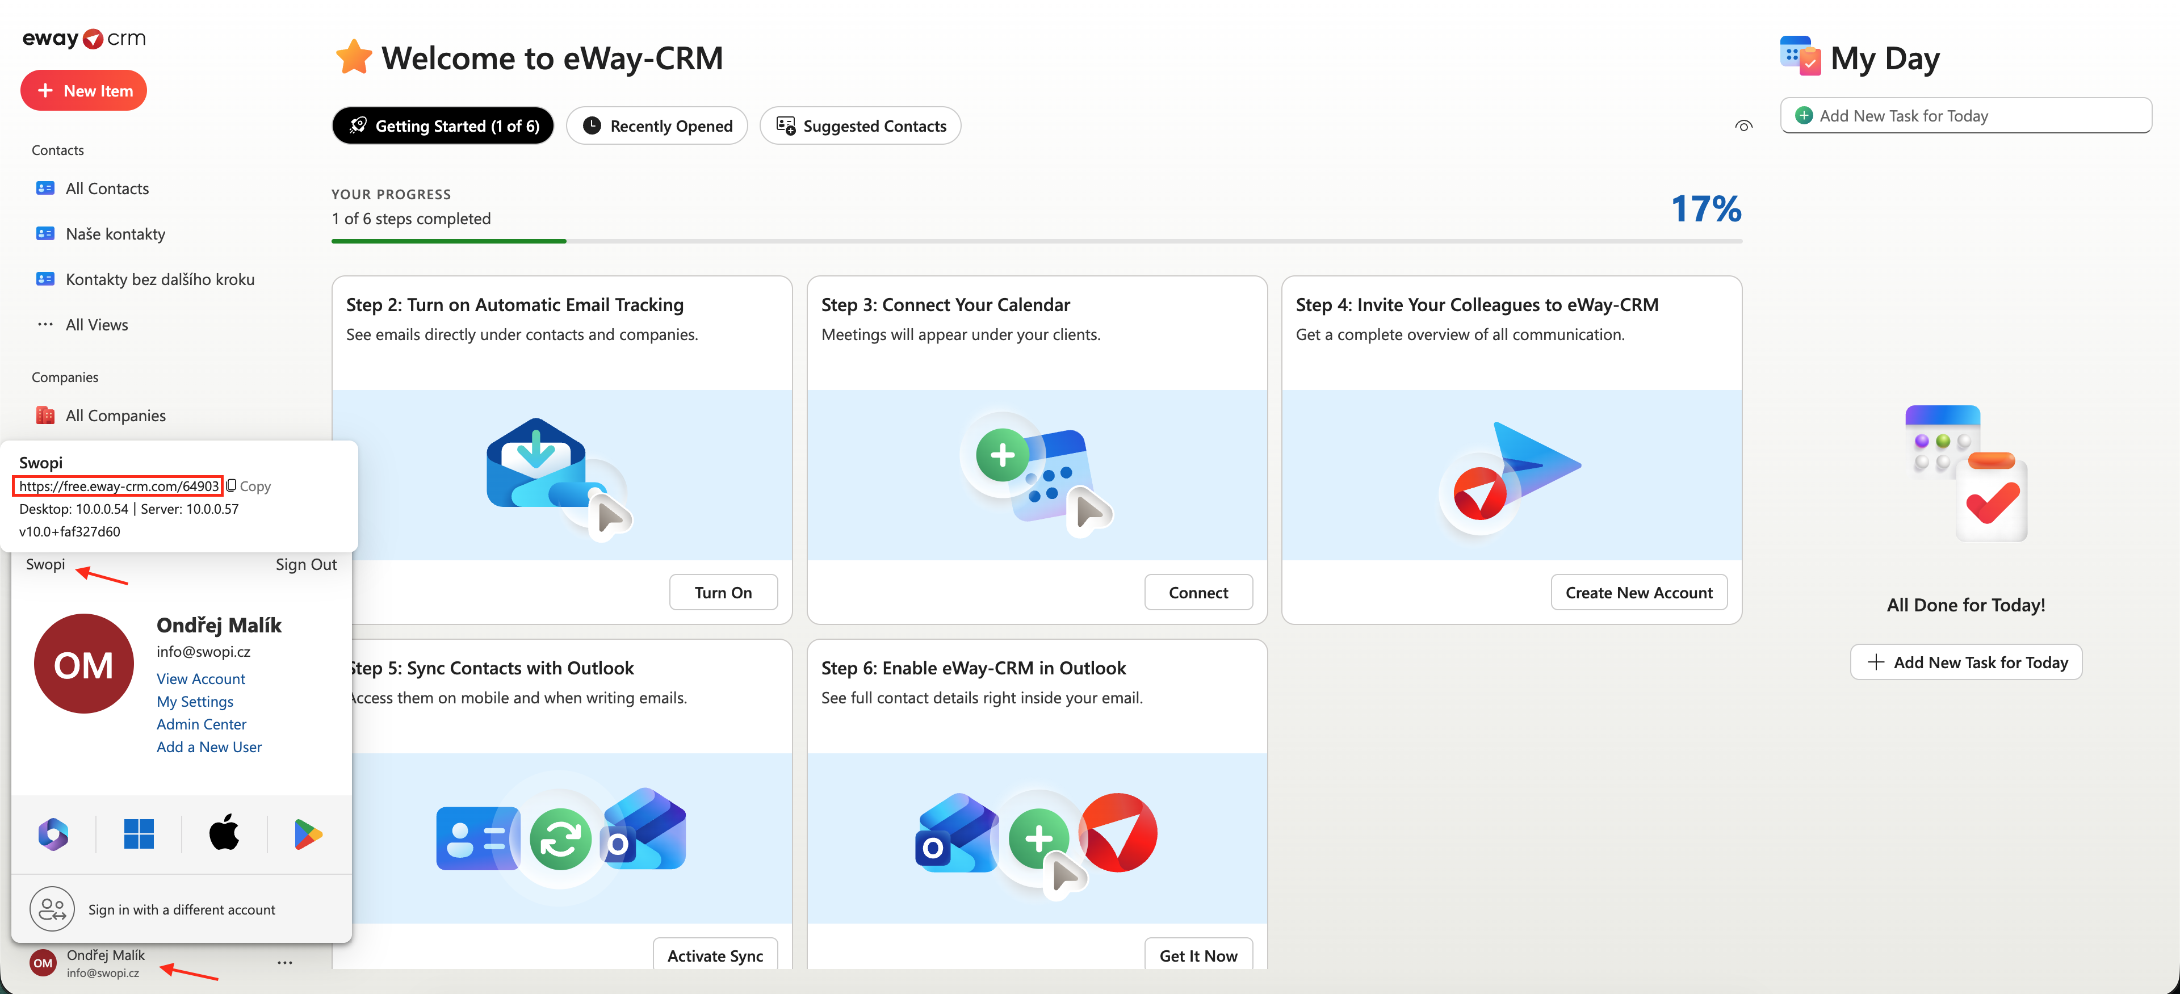Click the switch account people icon
Viewport: 2180px width, 994px height.
[52, 909]
